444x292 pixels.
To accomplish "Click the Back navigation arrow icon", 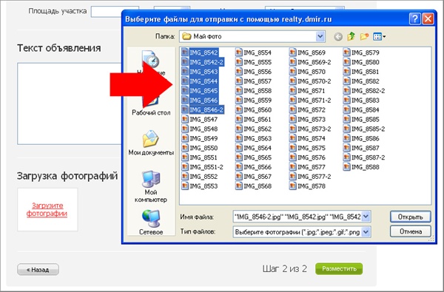I will (x=338, y=36).
